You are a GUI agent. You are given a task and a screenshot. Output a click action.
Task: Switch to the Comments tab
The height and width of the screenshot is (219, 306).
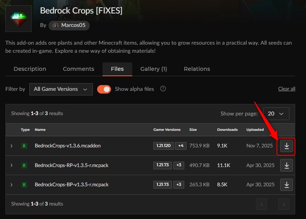tap(79, 69)
